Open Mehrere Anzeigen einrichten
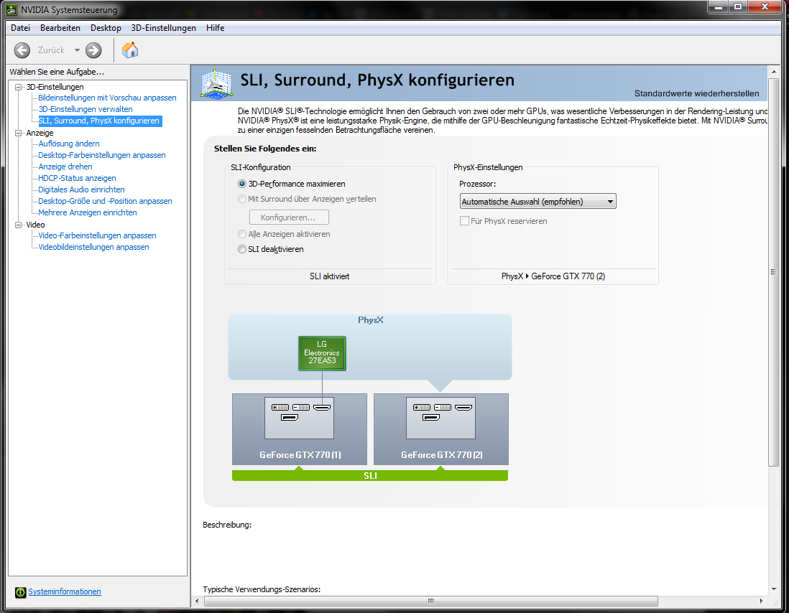 point(88,213)
